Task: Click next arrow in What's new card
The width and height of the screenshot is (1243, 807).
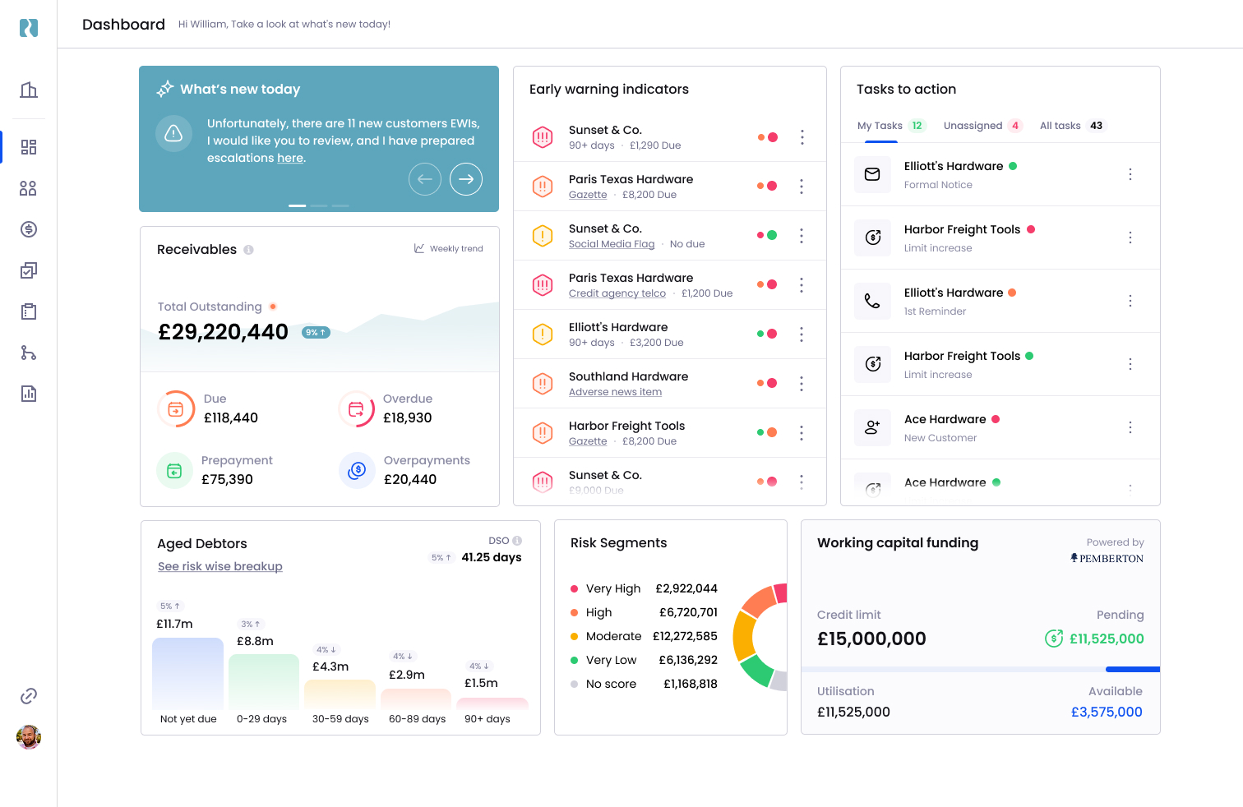Action: tap(466, 179)
